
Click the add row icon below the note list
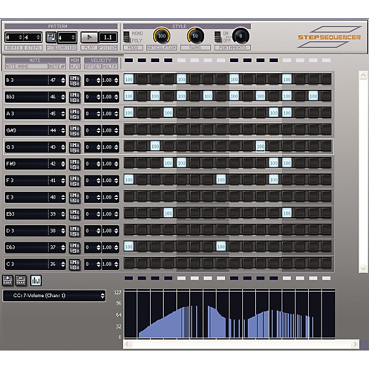7,280
